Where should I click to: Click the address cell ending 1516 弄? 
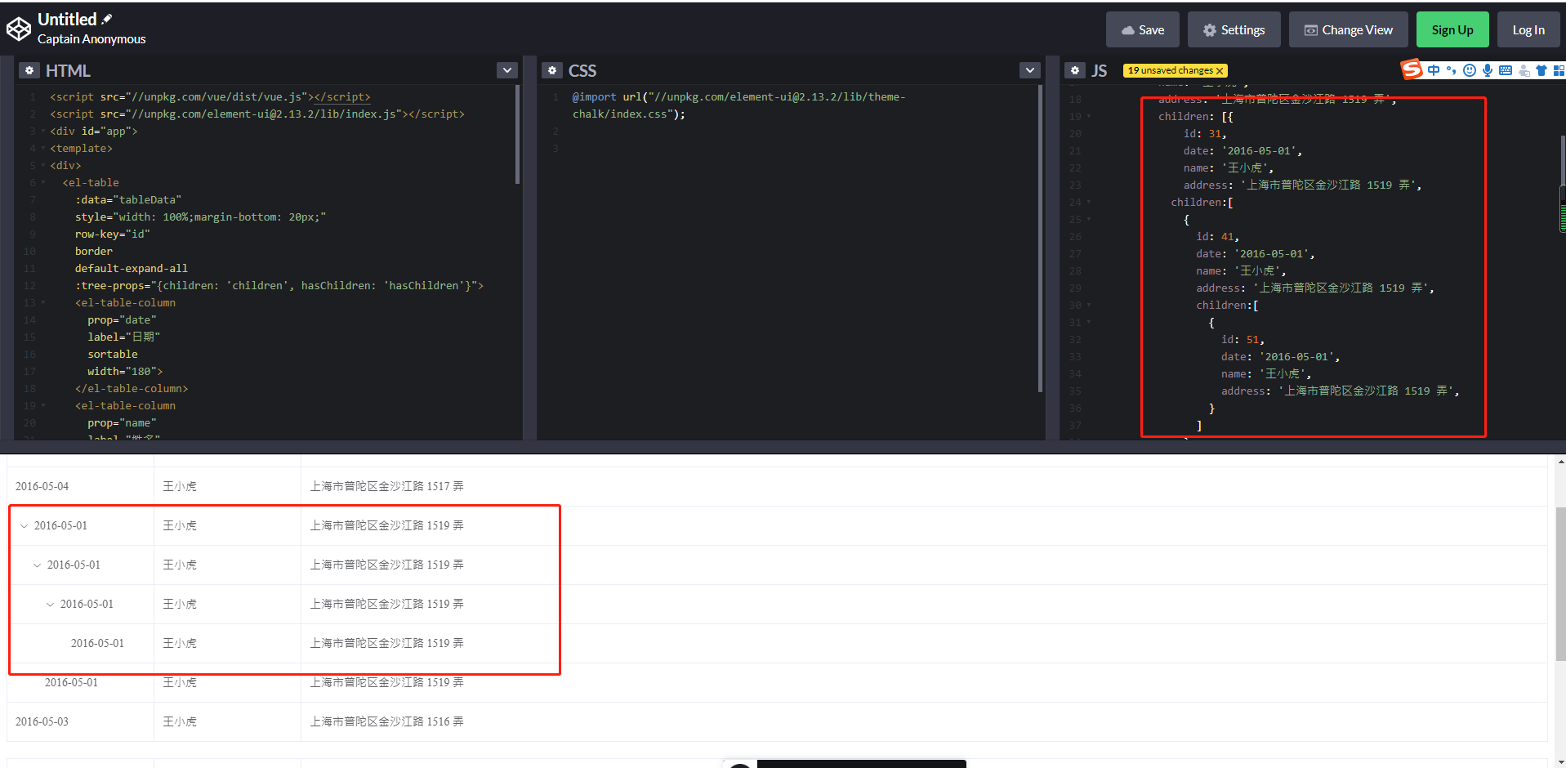tap(924, 721)
